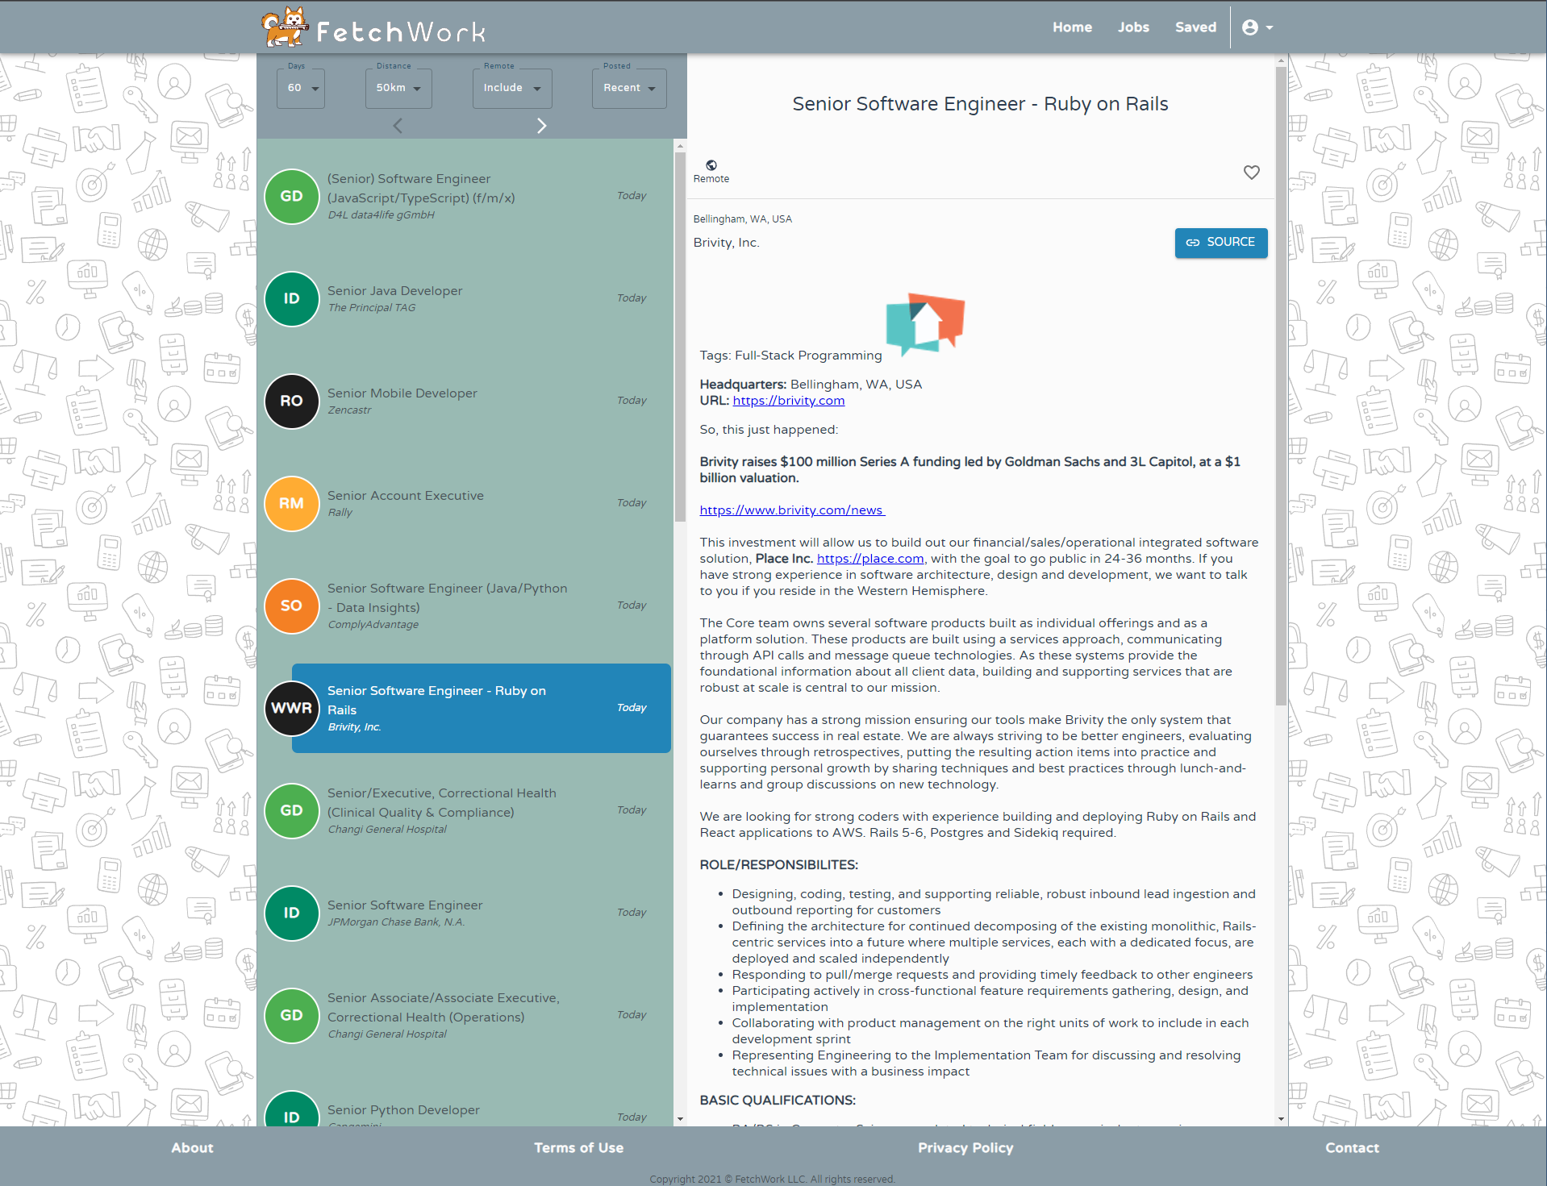The width and height of the screenshot is (1547, 1186).
Task: Click the job title heading in detail pane
Action: (980, 104)
